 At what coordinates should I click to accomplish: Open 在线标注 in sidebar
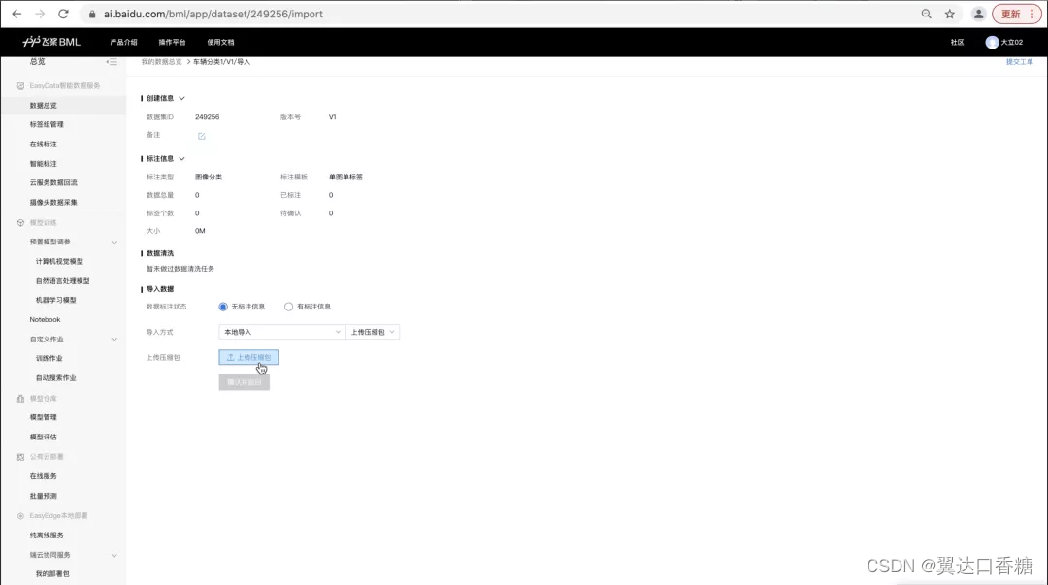point(44,145)
